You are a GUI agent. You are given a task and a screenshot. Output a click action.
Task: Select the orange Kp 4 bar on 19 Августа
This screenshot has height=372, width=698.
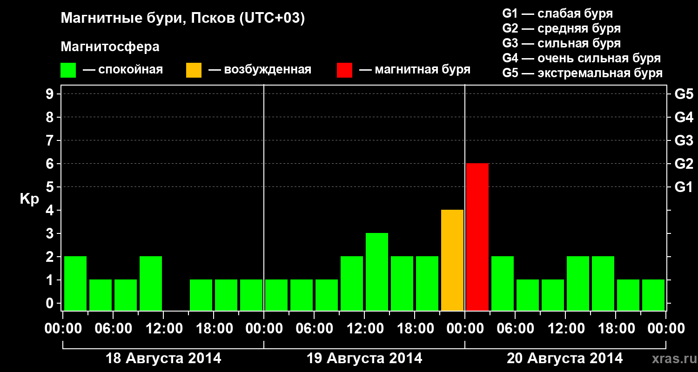click(452, 260)
